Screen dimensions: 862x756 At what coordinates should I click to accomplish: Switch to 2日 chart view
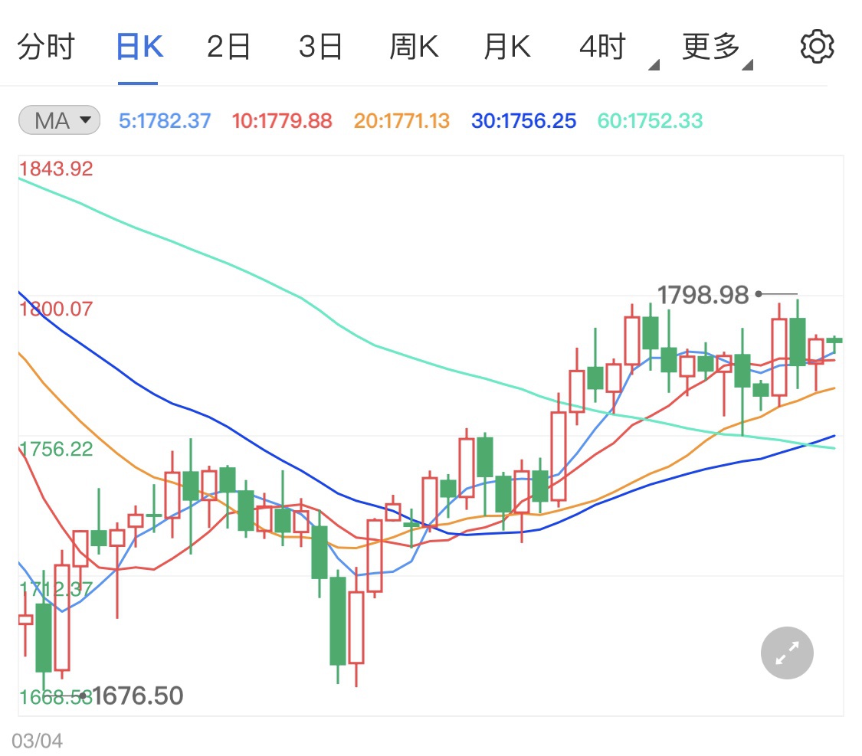click(x=229, y=47)
